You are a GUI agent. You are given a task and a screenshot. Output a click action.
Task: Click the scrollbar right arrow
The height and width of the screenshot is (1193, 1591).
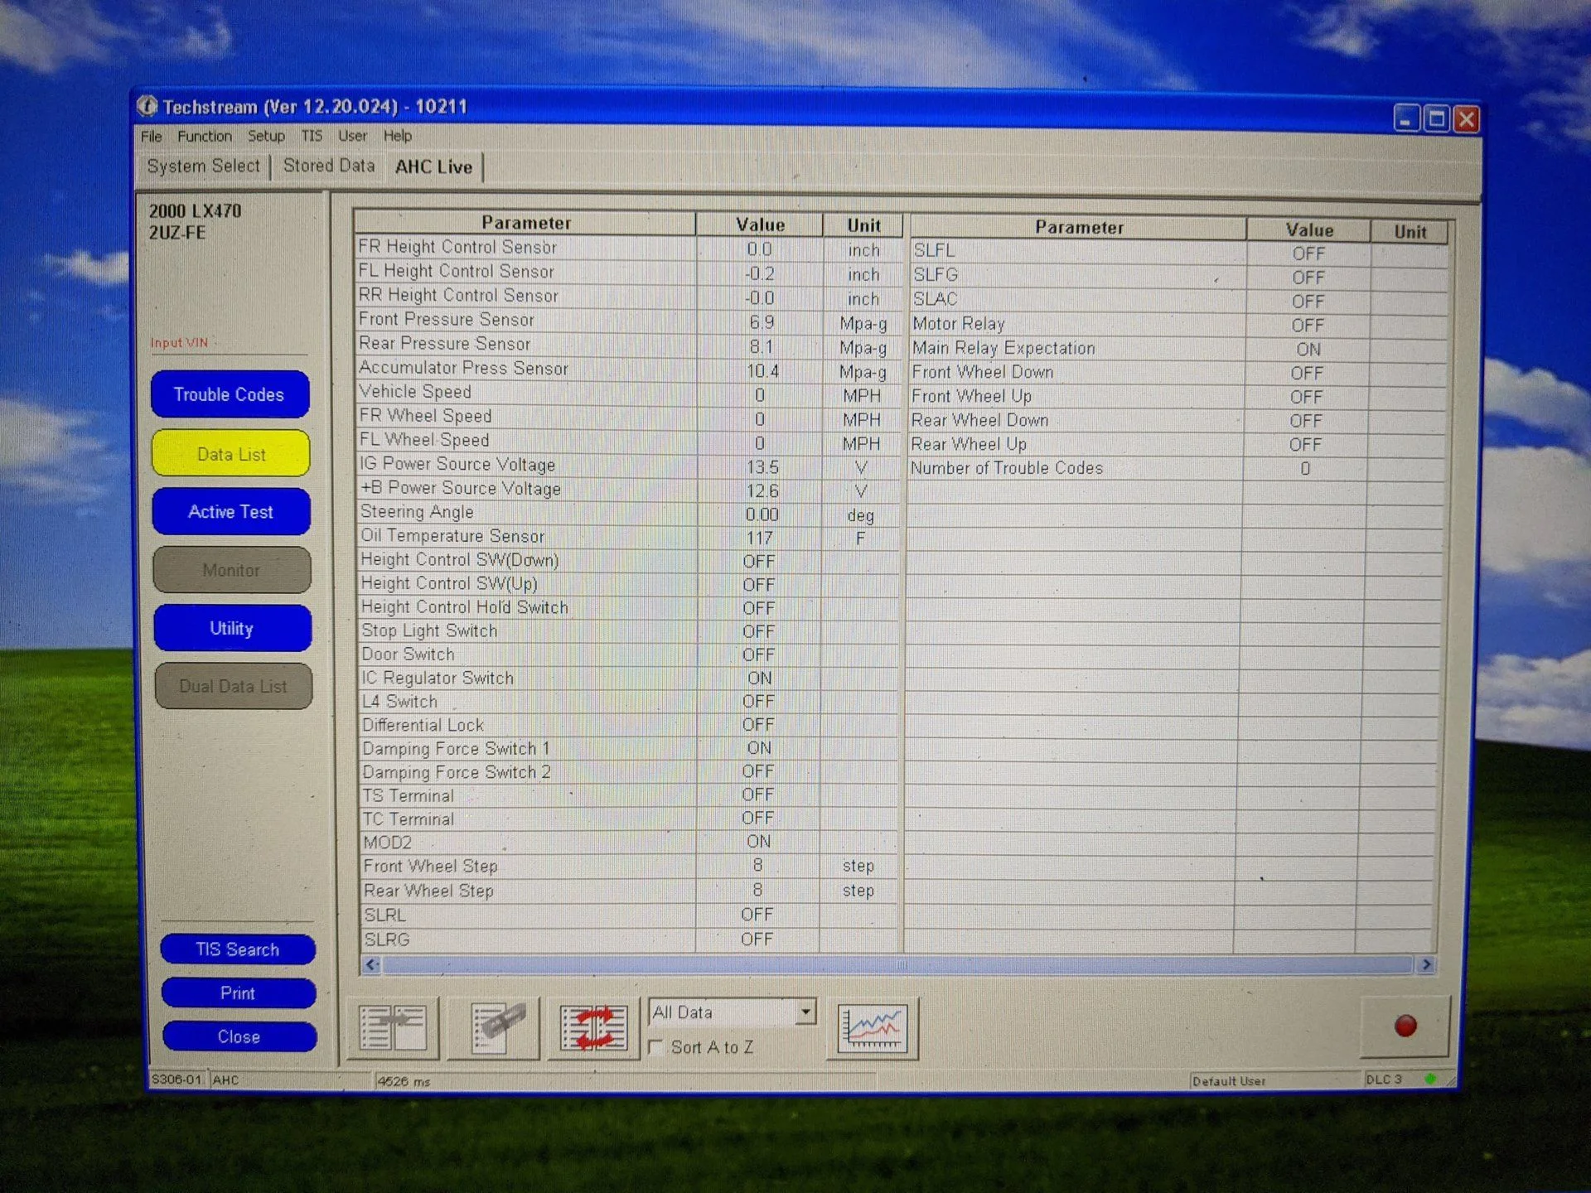pyautogui.click(x=1426, y=964)
